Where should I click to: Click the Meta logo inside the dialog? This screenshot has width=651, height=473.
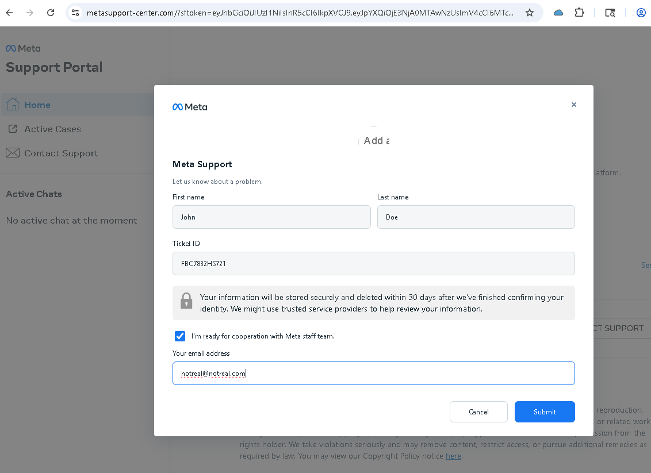coord(190,106)
